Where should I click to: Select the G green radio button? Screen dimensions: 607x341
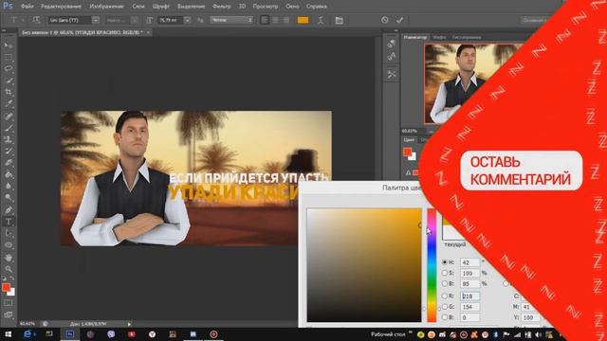click(445, 307)
